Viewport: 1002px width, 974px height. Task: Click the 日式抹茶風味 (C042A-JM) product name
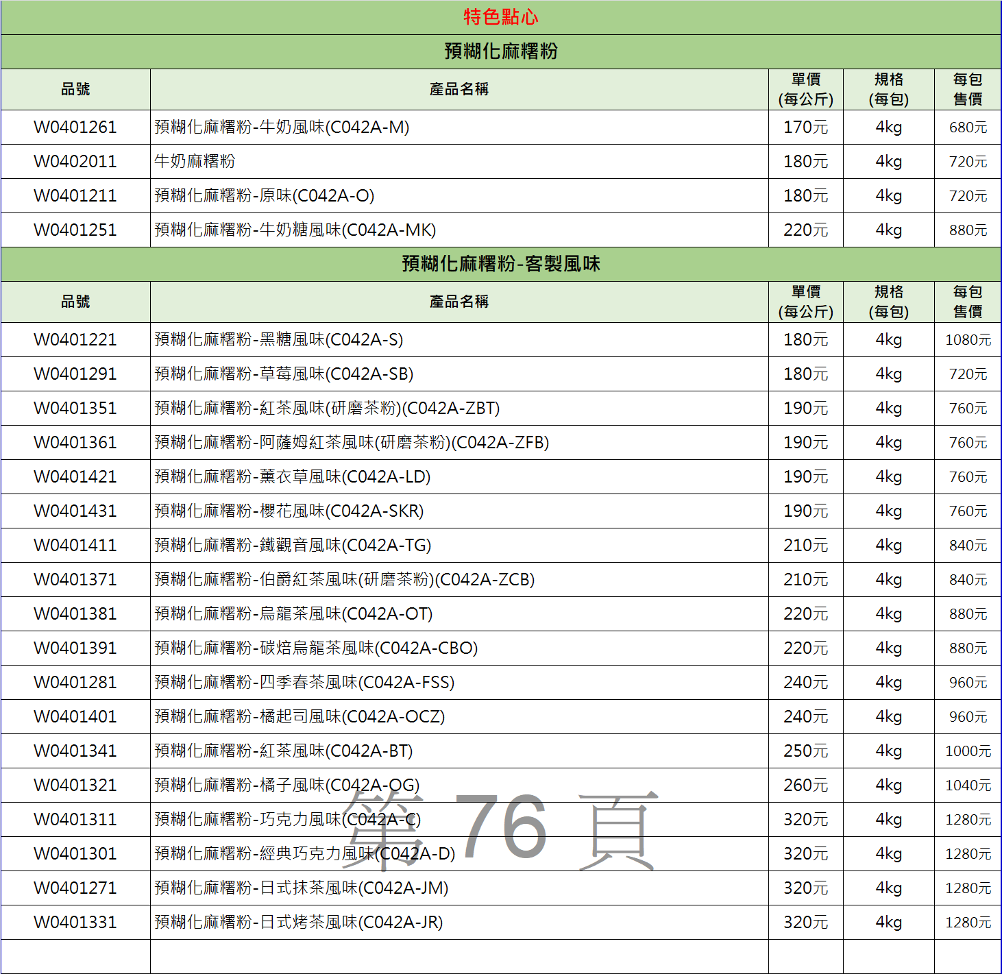(x=301, y=888)
